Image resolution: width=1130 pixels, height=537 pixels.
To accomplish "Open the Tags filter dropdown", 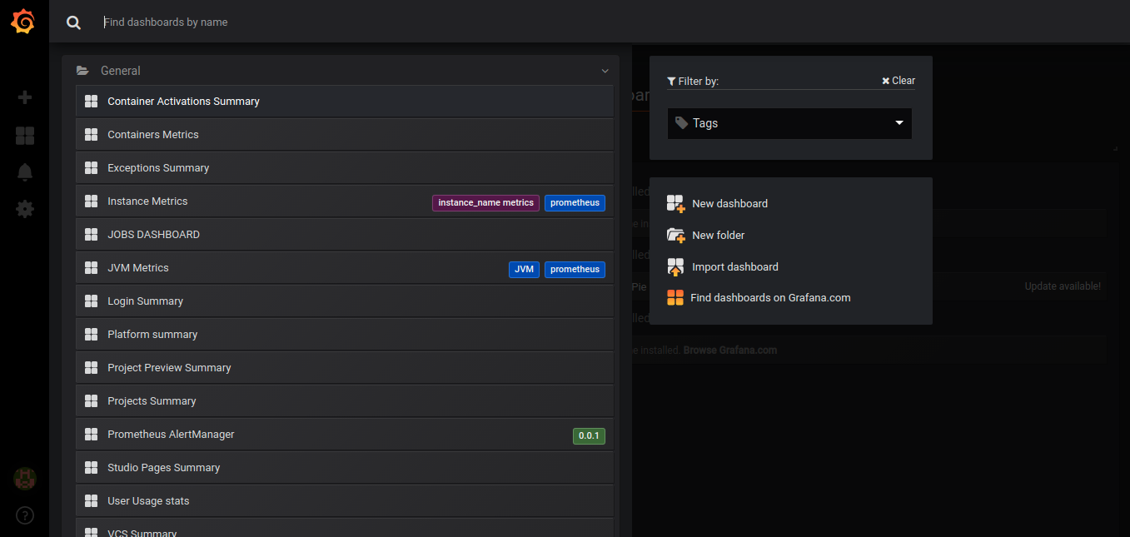I will point(789,122).
